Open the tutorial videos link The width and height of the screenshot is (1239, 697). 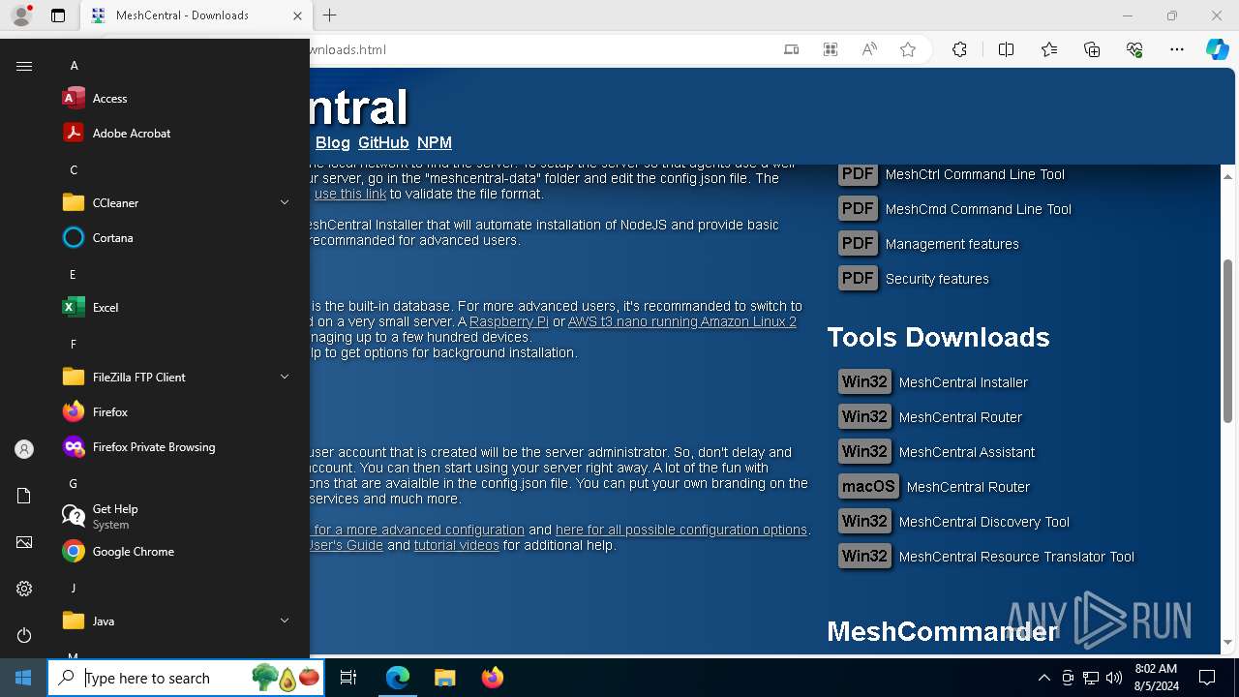point(457,545)
